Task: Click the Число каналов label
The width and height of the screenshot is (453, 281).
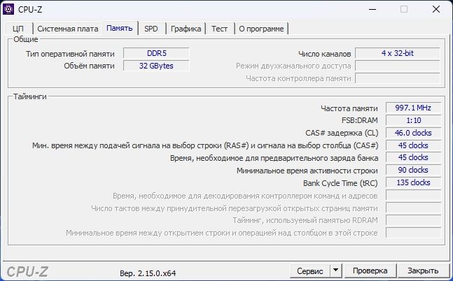Action: [x=324, y=54]
